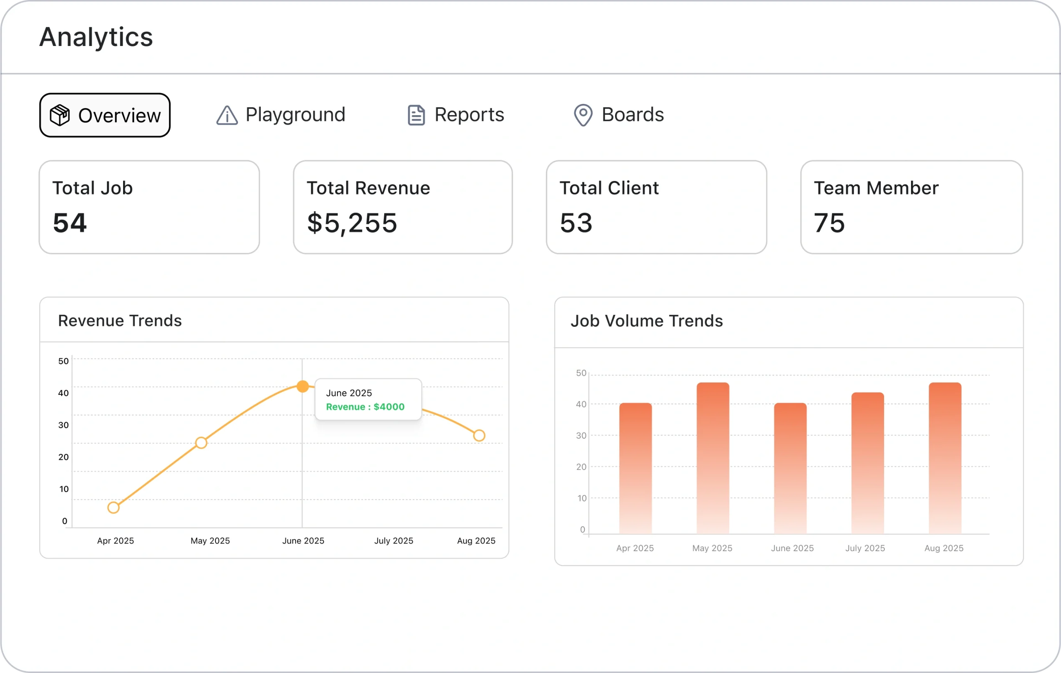
Task: Click the April 2025 revenue data point
Action: [113, 507]
